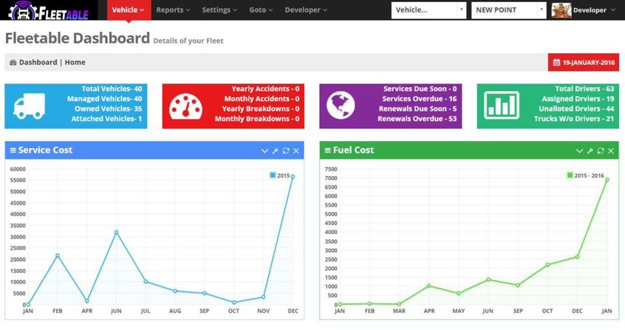Viewport: 625px width, 330px height.
Task: Open Service Cost panel wrench settings
Action: point(275,151)
